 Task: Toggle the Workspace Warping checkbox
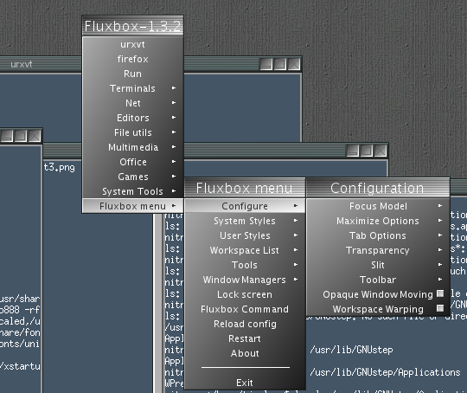coord(440,308)
